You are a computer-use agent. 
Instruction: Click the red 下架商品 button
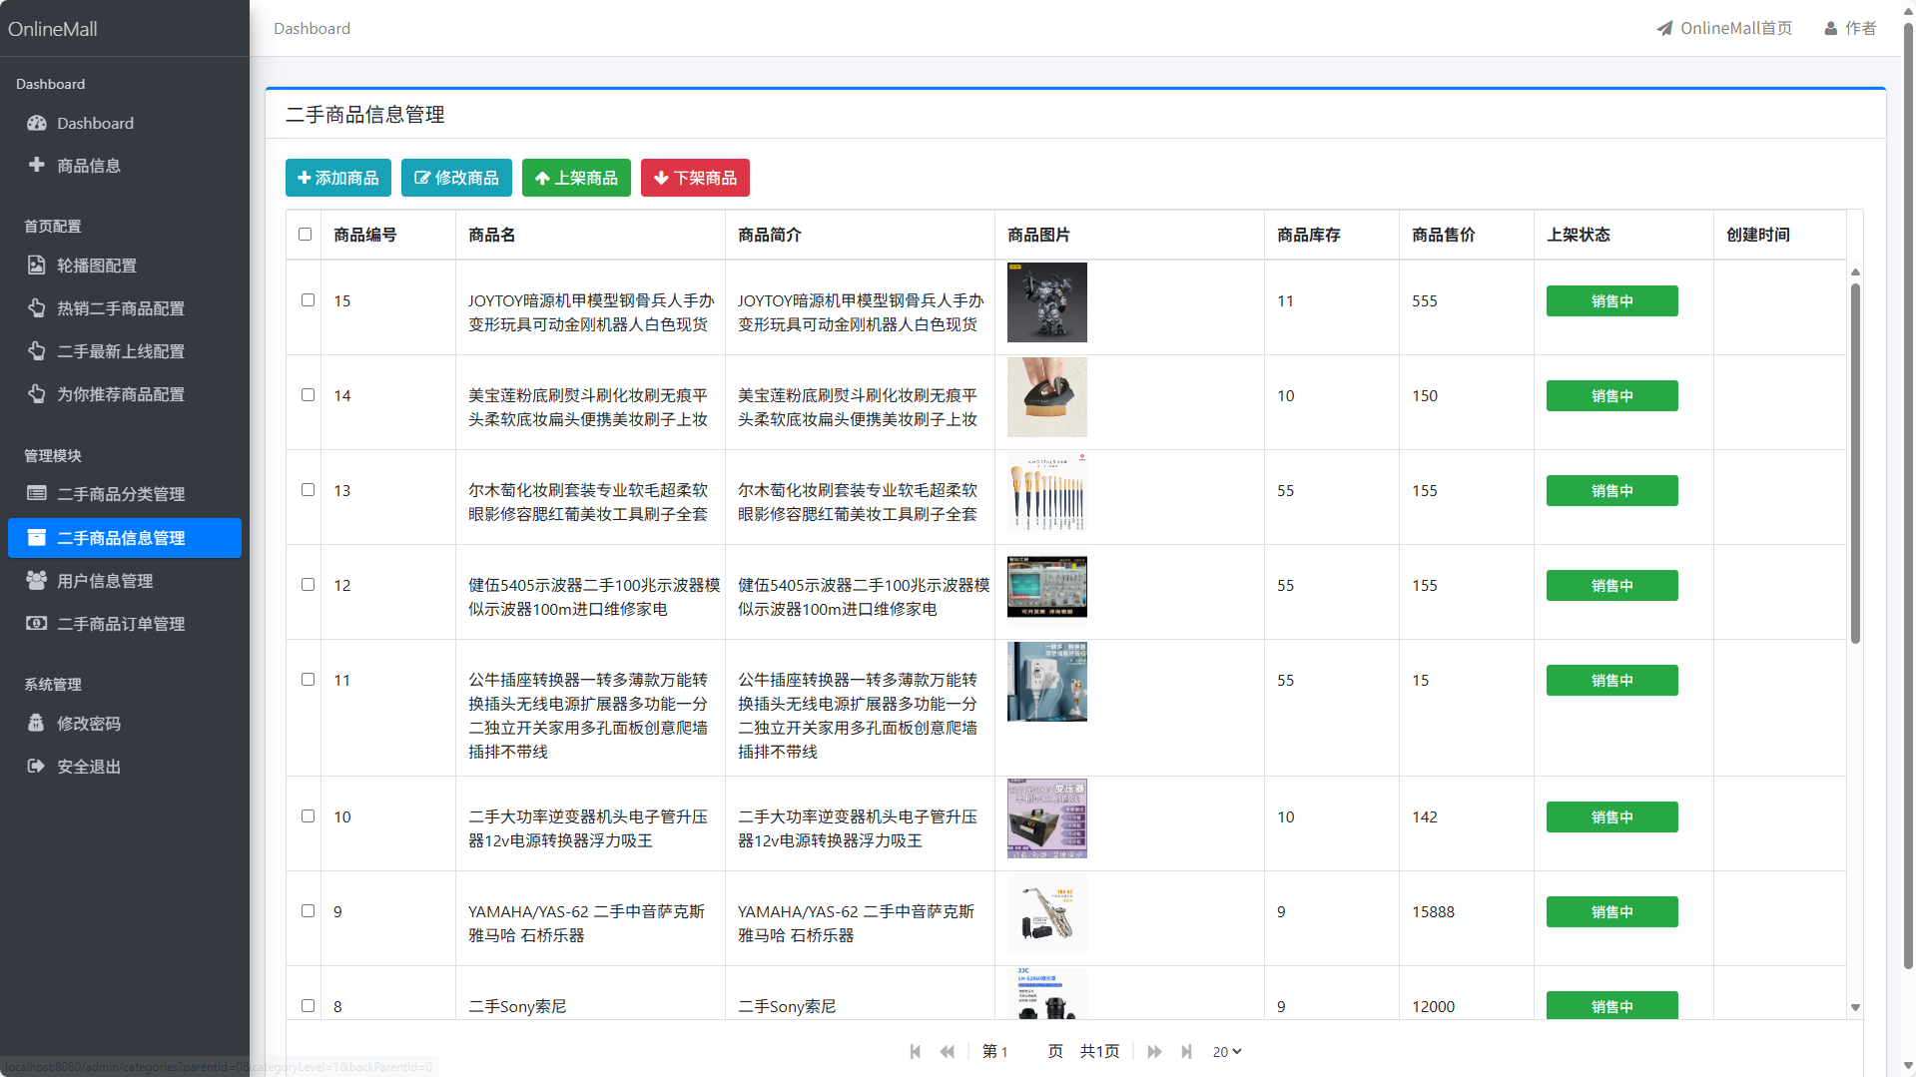pos(695,178)
